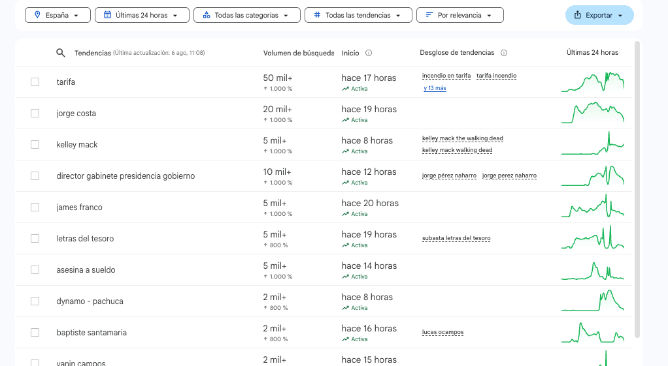Open the kelley mack trend term
668x366 pixels.
coord(77,145)
